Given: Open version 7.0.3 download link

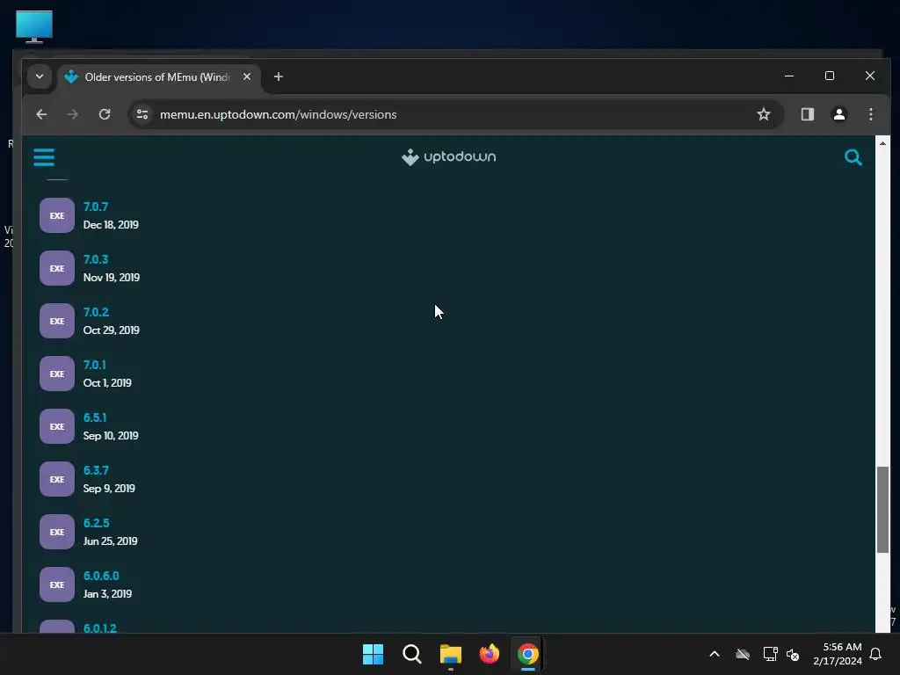Looking at the screenshot, I should click(96, 259).
